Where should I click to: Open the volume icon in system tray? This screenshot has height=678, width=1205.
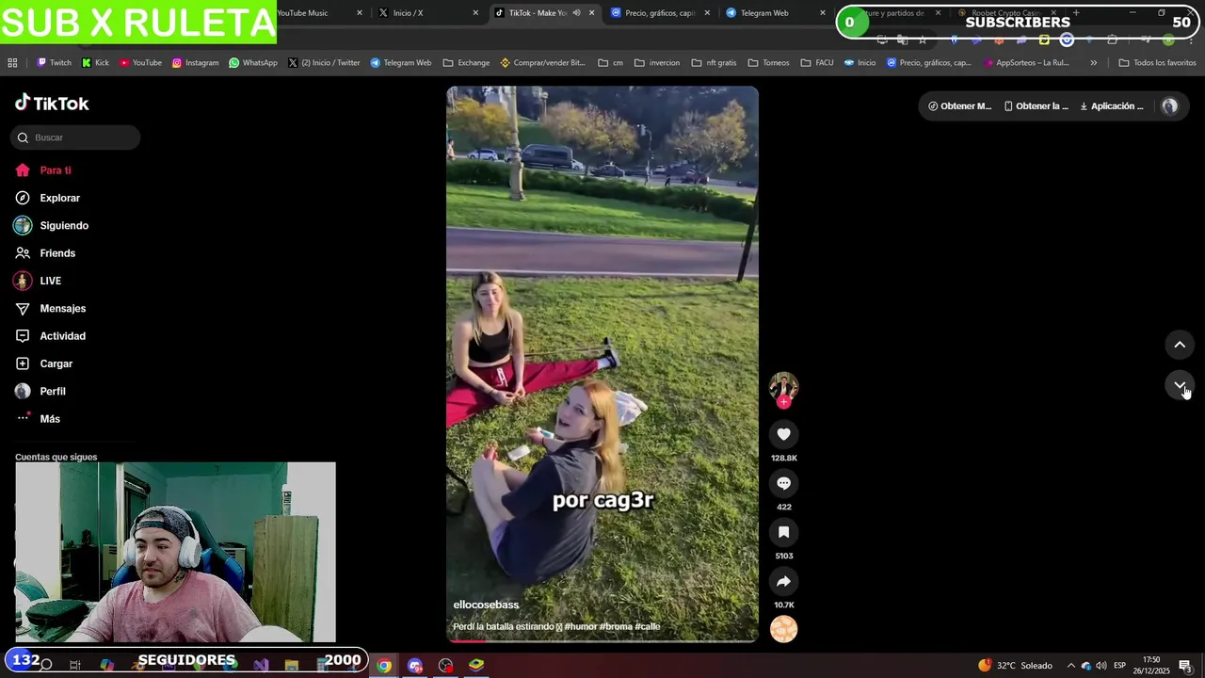[x=1101, y=666]
